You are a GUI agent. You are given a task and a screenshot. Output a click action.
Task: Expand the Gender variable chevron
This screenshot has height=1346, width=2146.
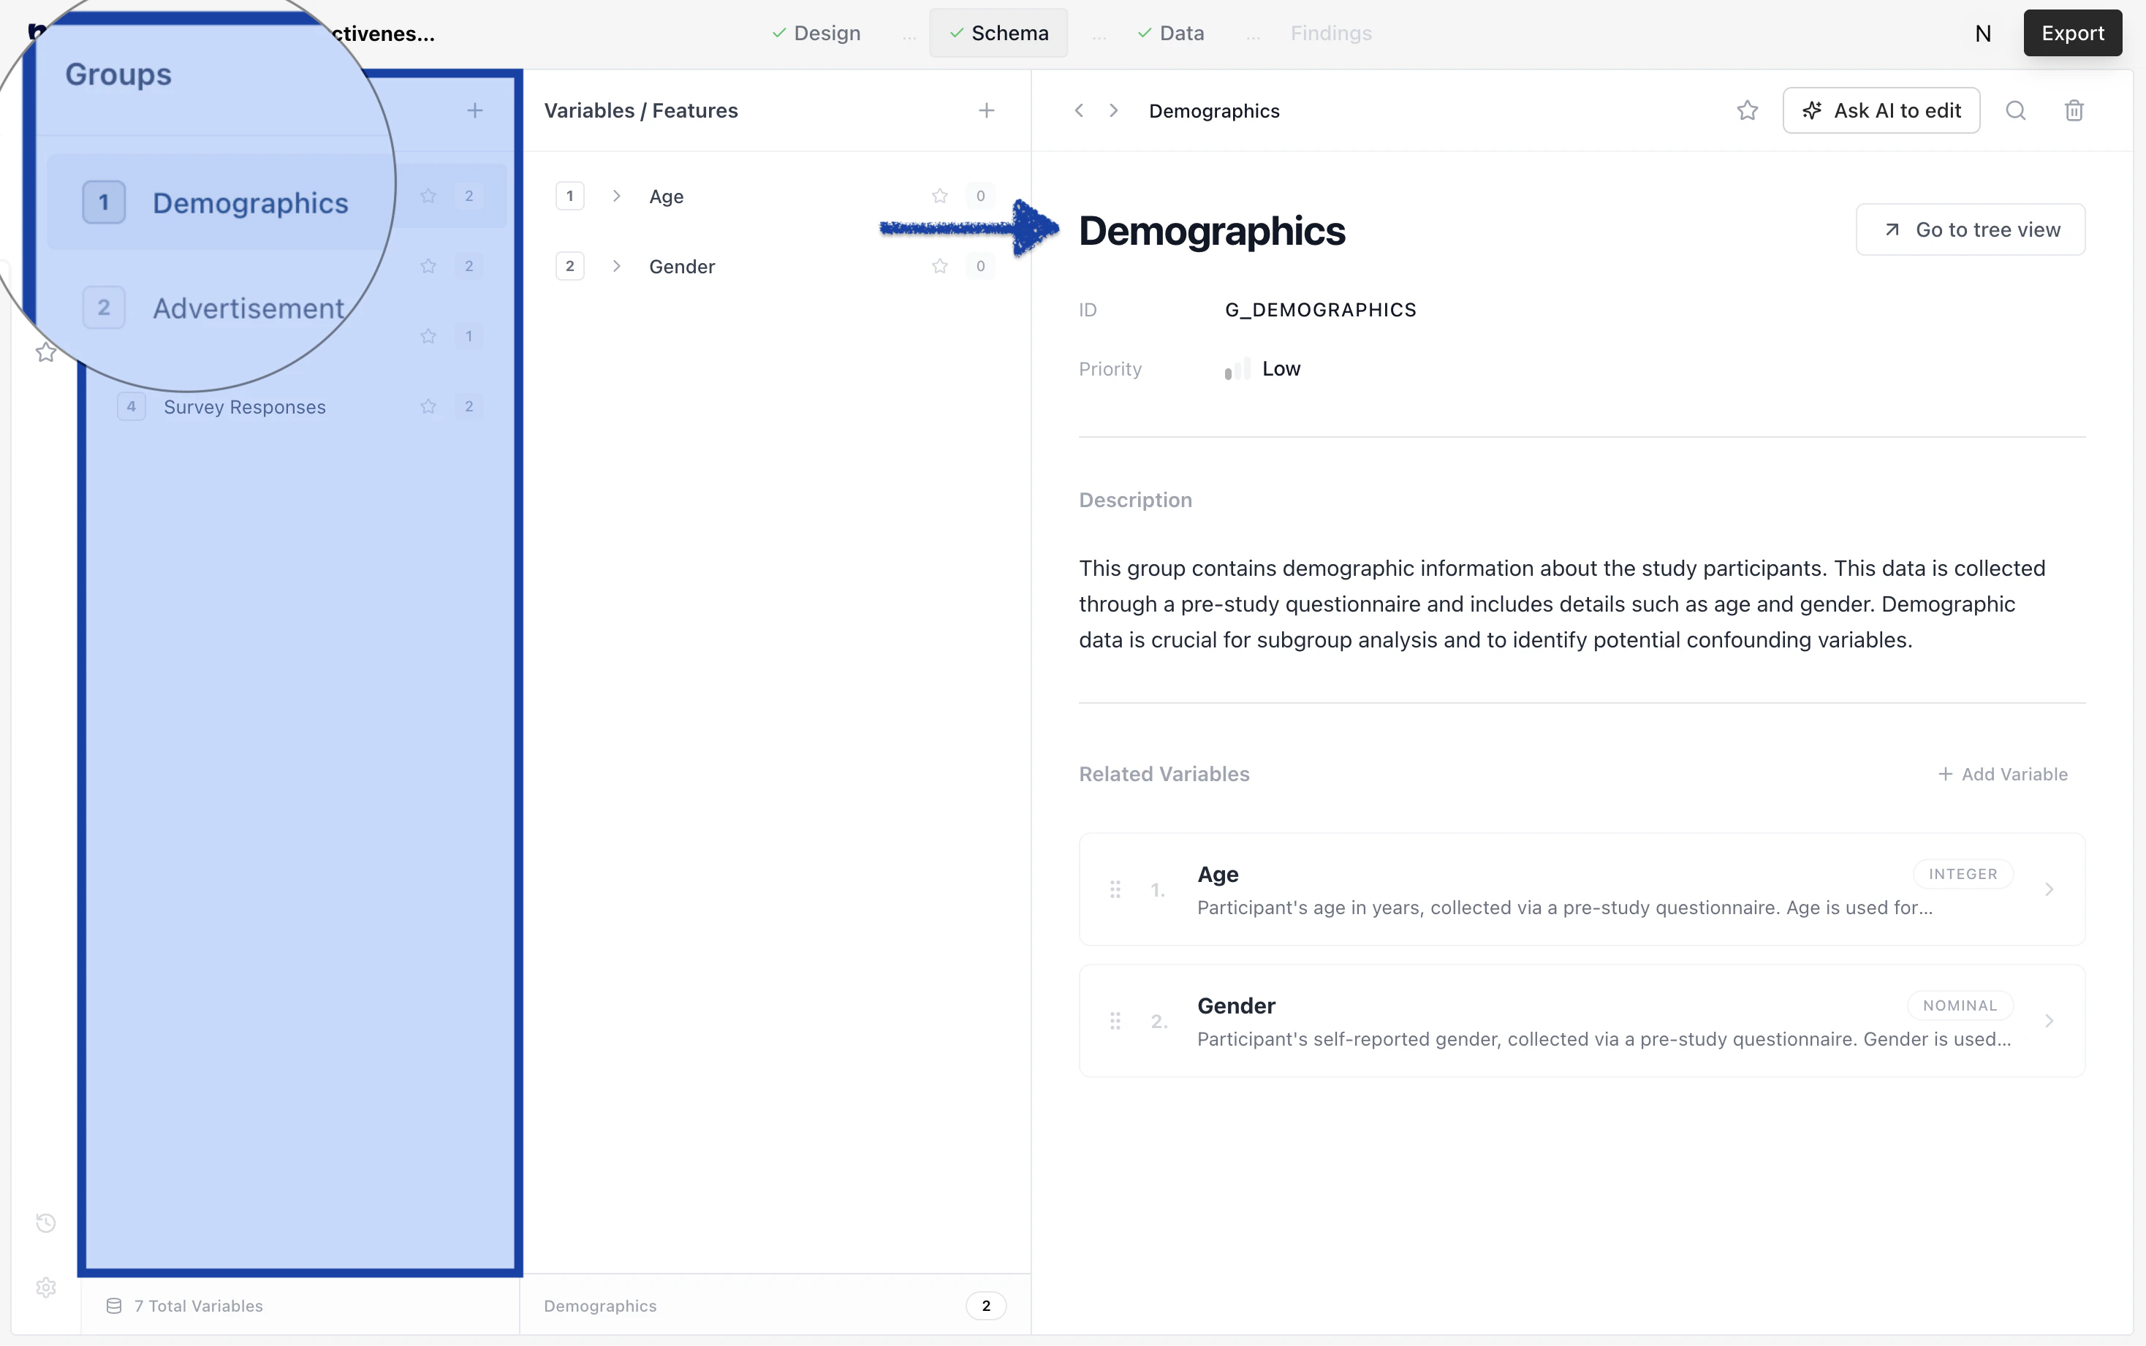(616, 266)
